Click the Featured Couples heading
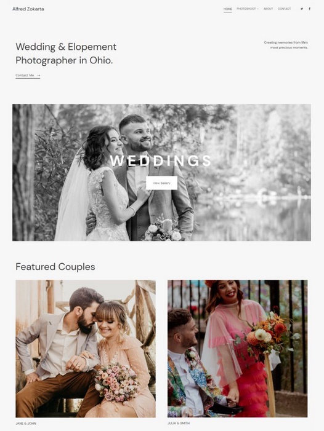Viewport: 324px width, 431px height. tap(55, 267)
